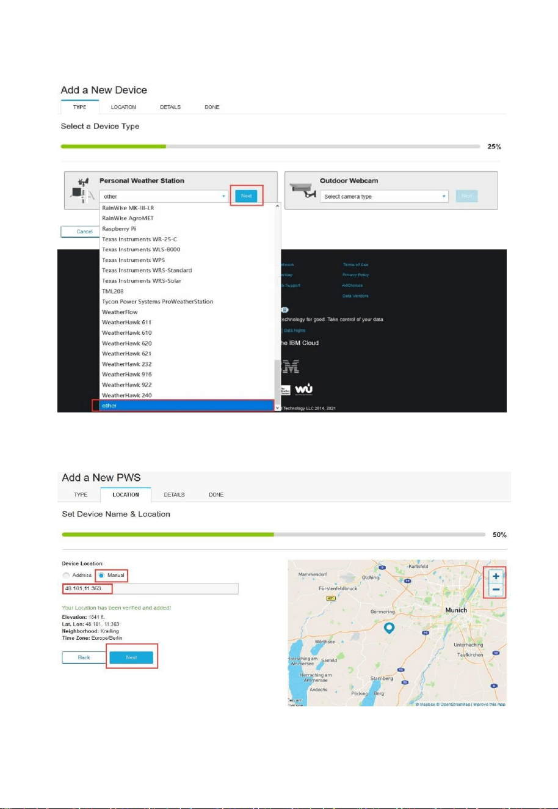Viewport: 558px width, 809px height.
Task: Click the dropdown list's scroll-down arrow
Action: 278,407
